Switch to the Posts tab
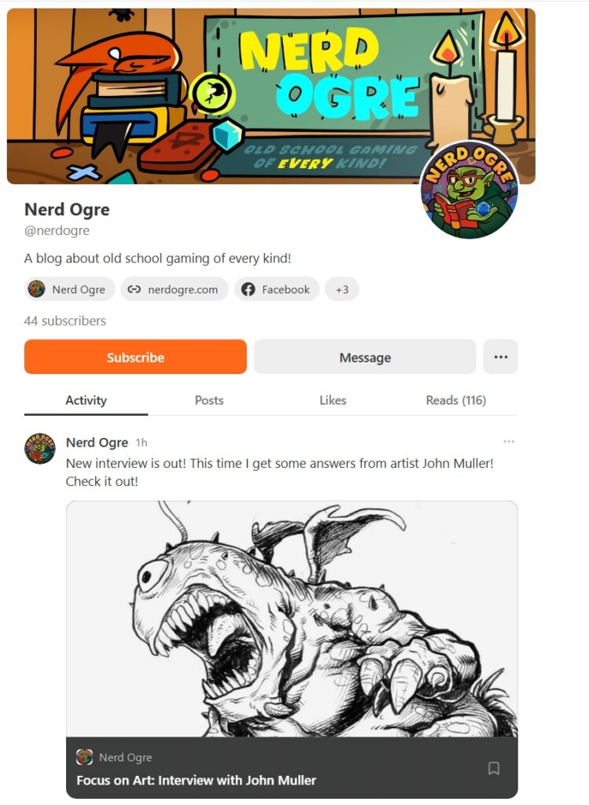The image size is (589, 805). [x=209, y=400]
